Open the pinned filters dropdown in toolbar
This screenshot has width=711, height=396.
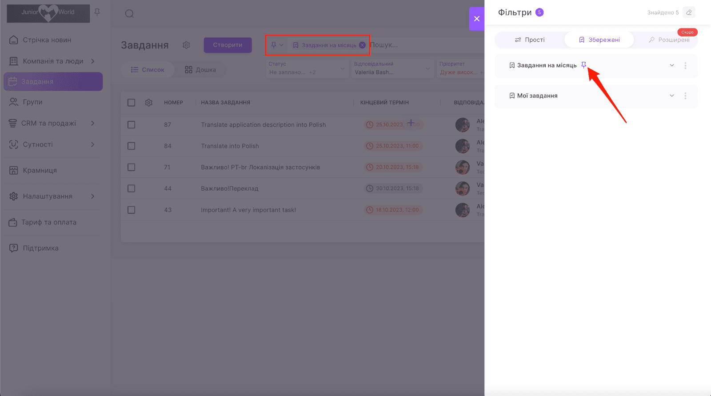[277, 45]
